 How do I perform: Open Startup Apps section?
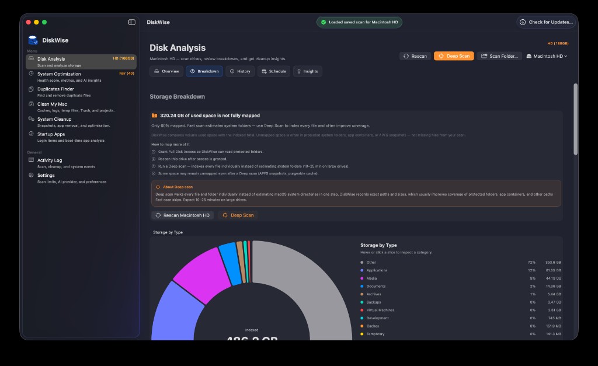click(x=81, y=137)
